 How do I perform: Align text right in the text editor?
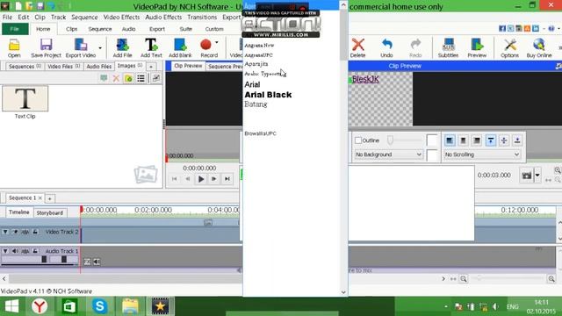pyautogui.click(x=477, y=140)
